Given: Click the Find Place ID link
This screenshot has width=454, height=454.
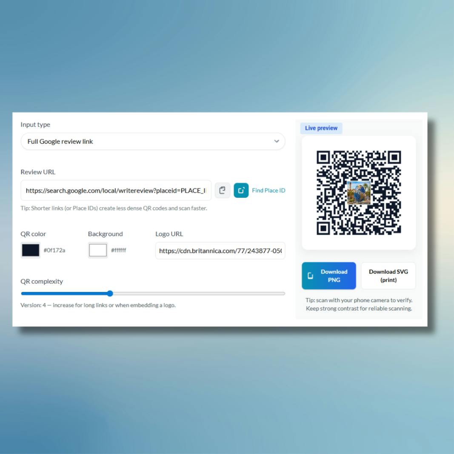Looking at the screenshot, I should pyautogui.click(x=268, y=191).
